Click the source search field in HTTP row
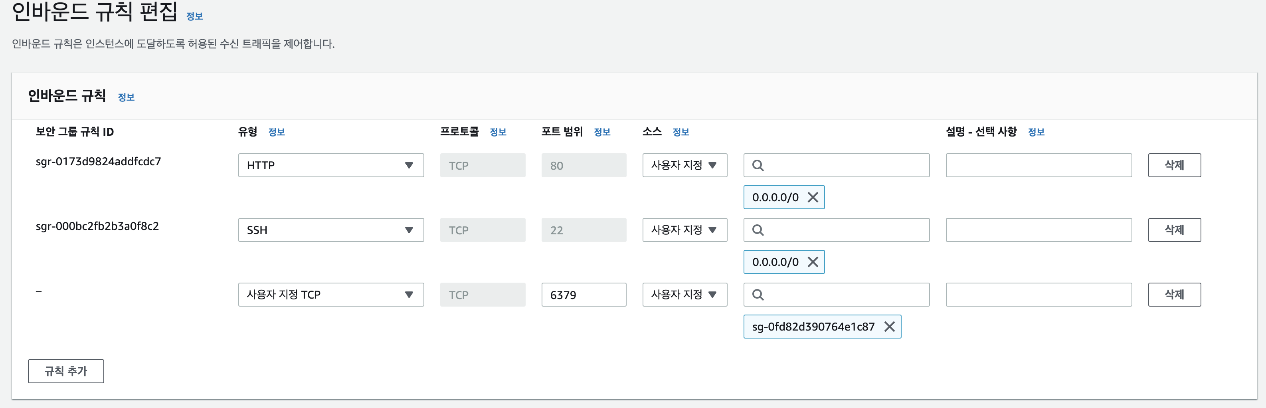The width and height of the screenshot is (1266, 408). pos(837,165)
